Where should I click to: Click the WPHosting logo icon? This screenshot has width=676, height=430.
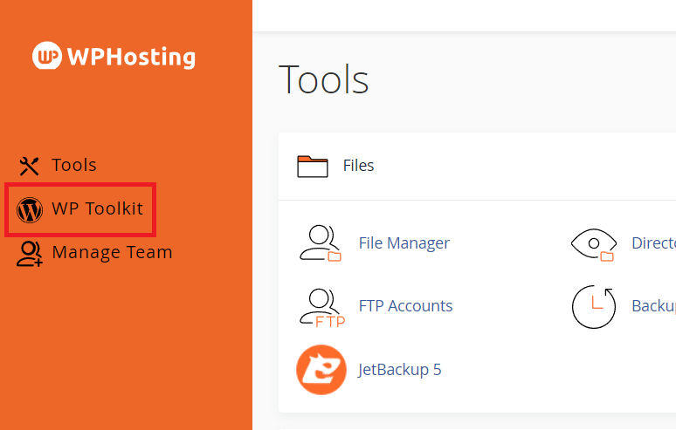46,57
